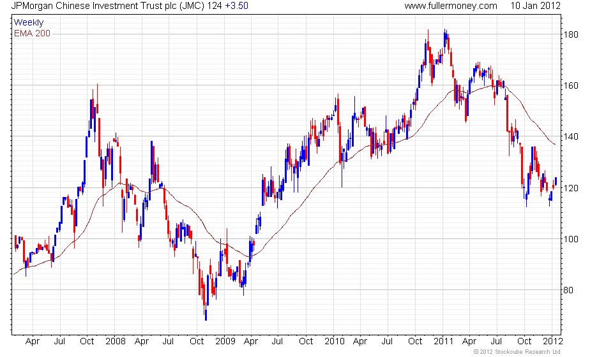Click the 120 price axis label
This screenshot has height=357, width=613.
570,188
